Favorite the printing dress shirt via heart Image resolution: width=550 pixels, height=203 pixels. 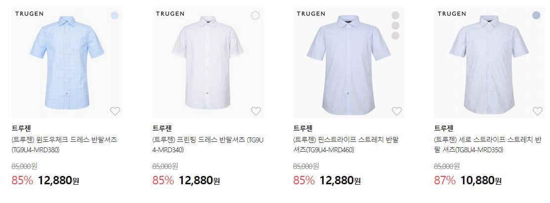[x=256, y=111]
